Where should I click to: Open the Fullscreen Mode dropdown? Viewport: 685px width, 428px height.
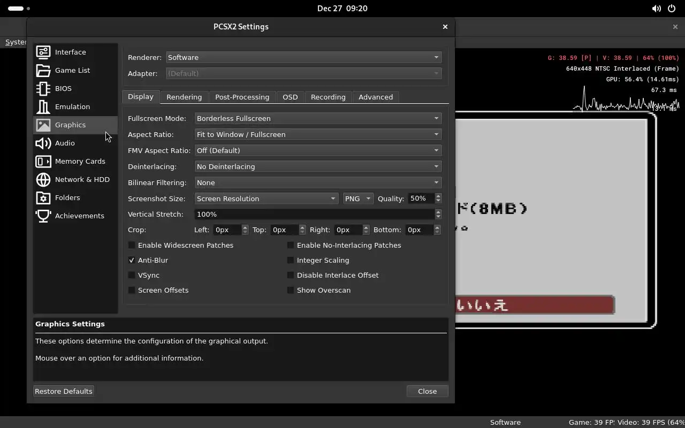(318, 118)
